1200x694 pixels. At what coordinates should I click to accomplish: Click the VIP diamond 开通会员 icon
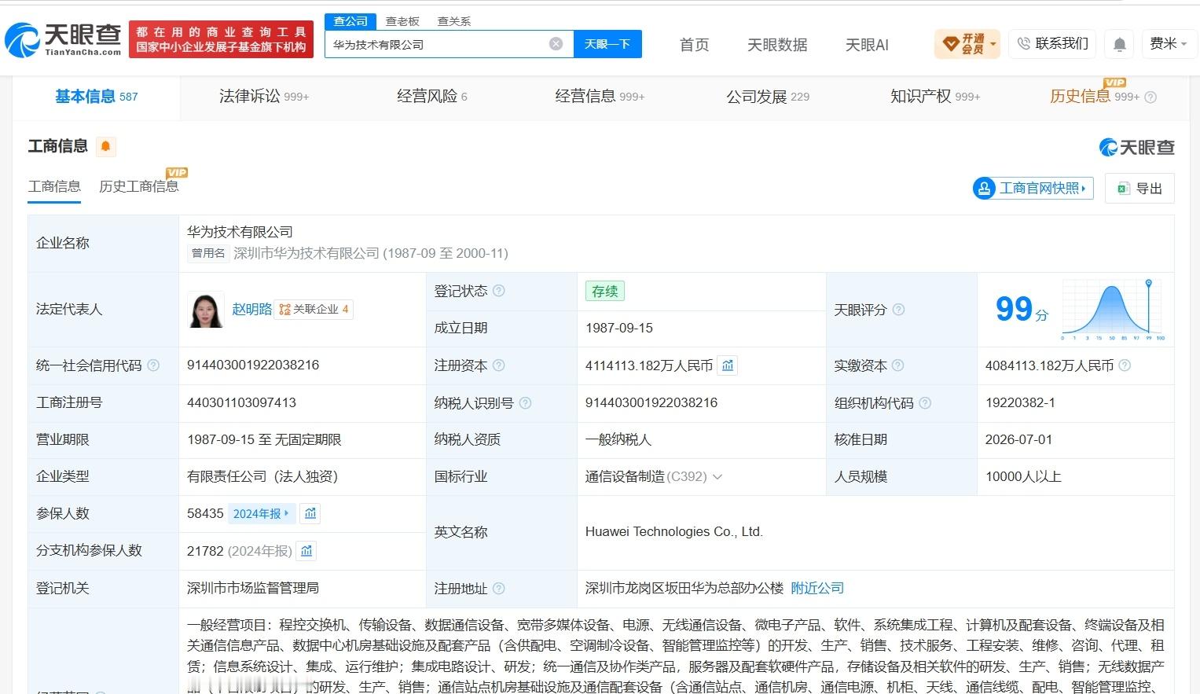coord(951,43)
